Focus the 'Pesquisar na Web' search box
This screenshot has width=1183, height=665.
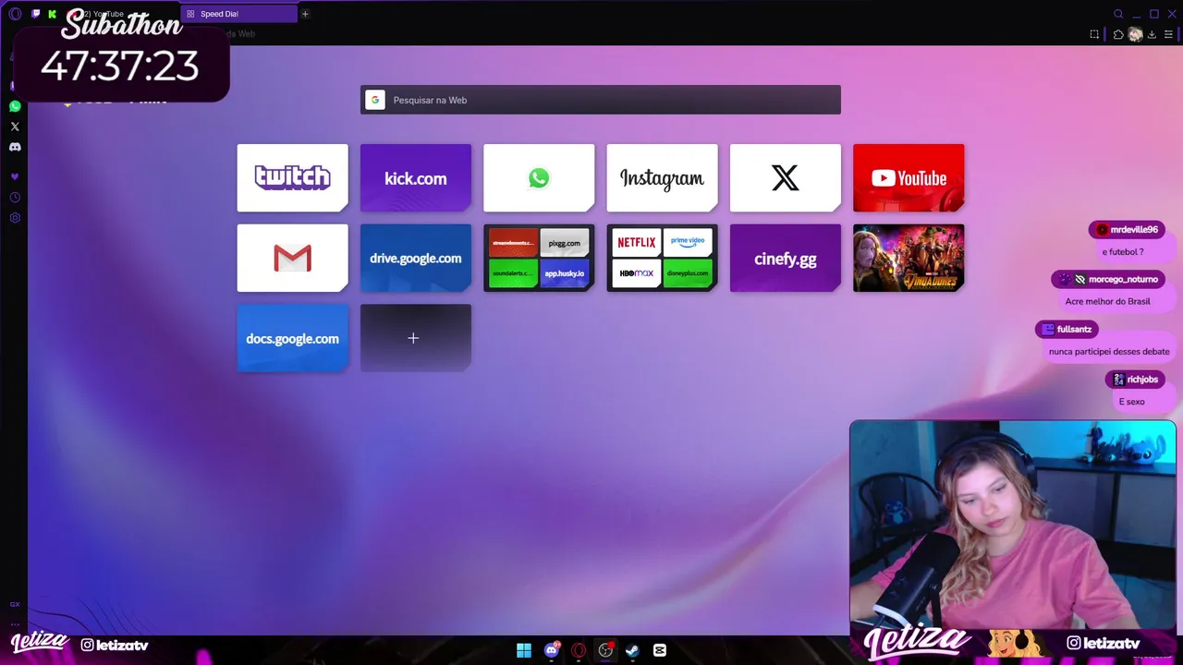pos(601,100)
